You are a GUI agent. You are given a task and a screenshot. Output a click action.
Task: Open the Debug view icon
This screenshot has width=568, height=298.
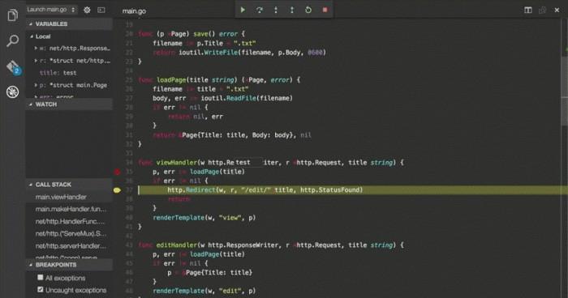13,92
